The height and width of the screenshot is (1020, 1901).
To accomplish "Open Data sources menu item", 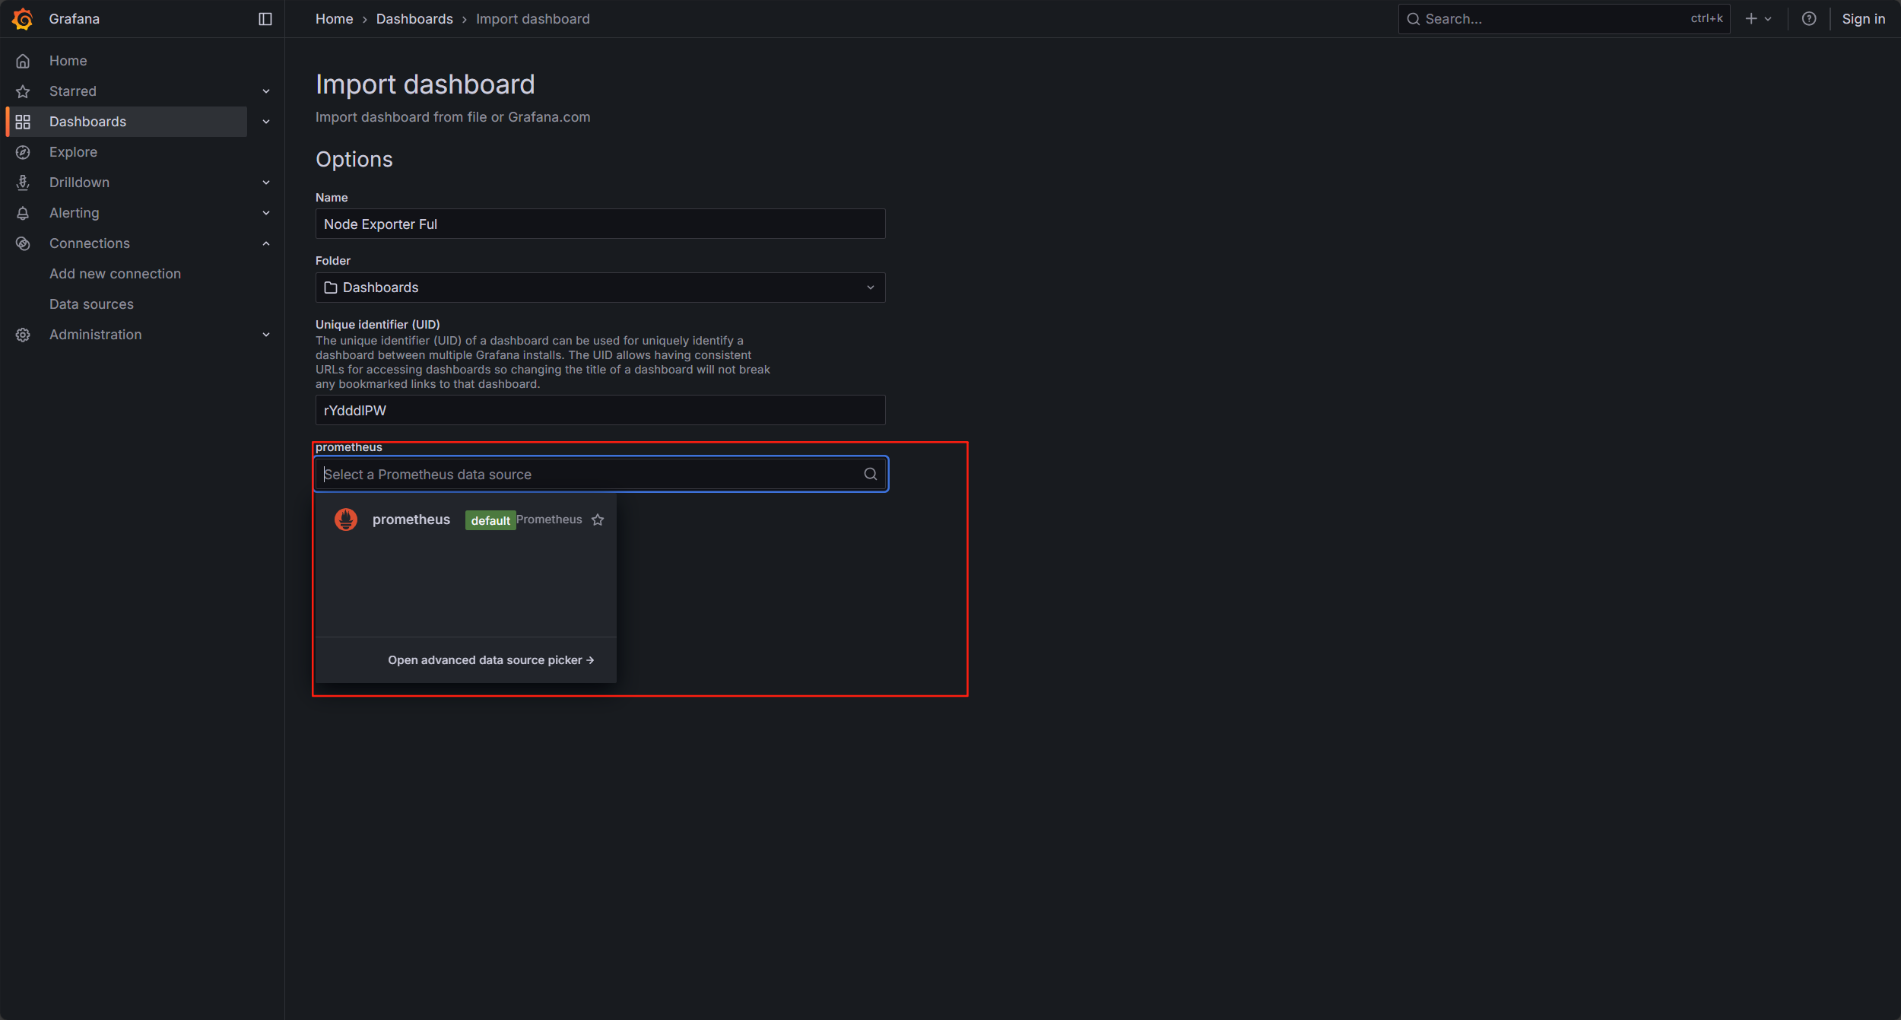I will 91,304.
